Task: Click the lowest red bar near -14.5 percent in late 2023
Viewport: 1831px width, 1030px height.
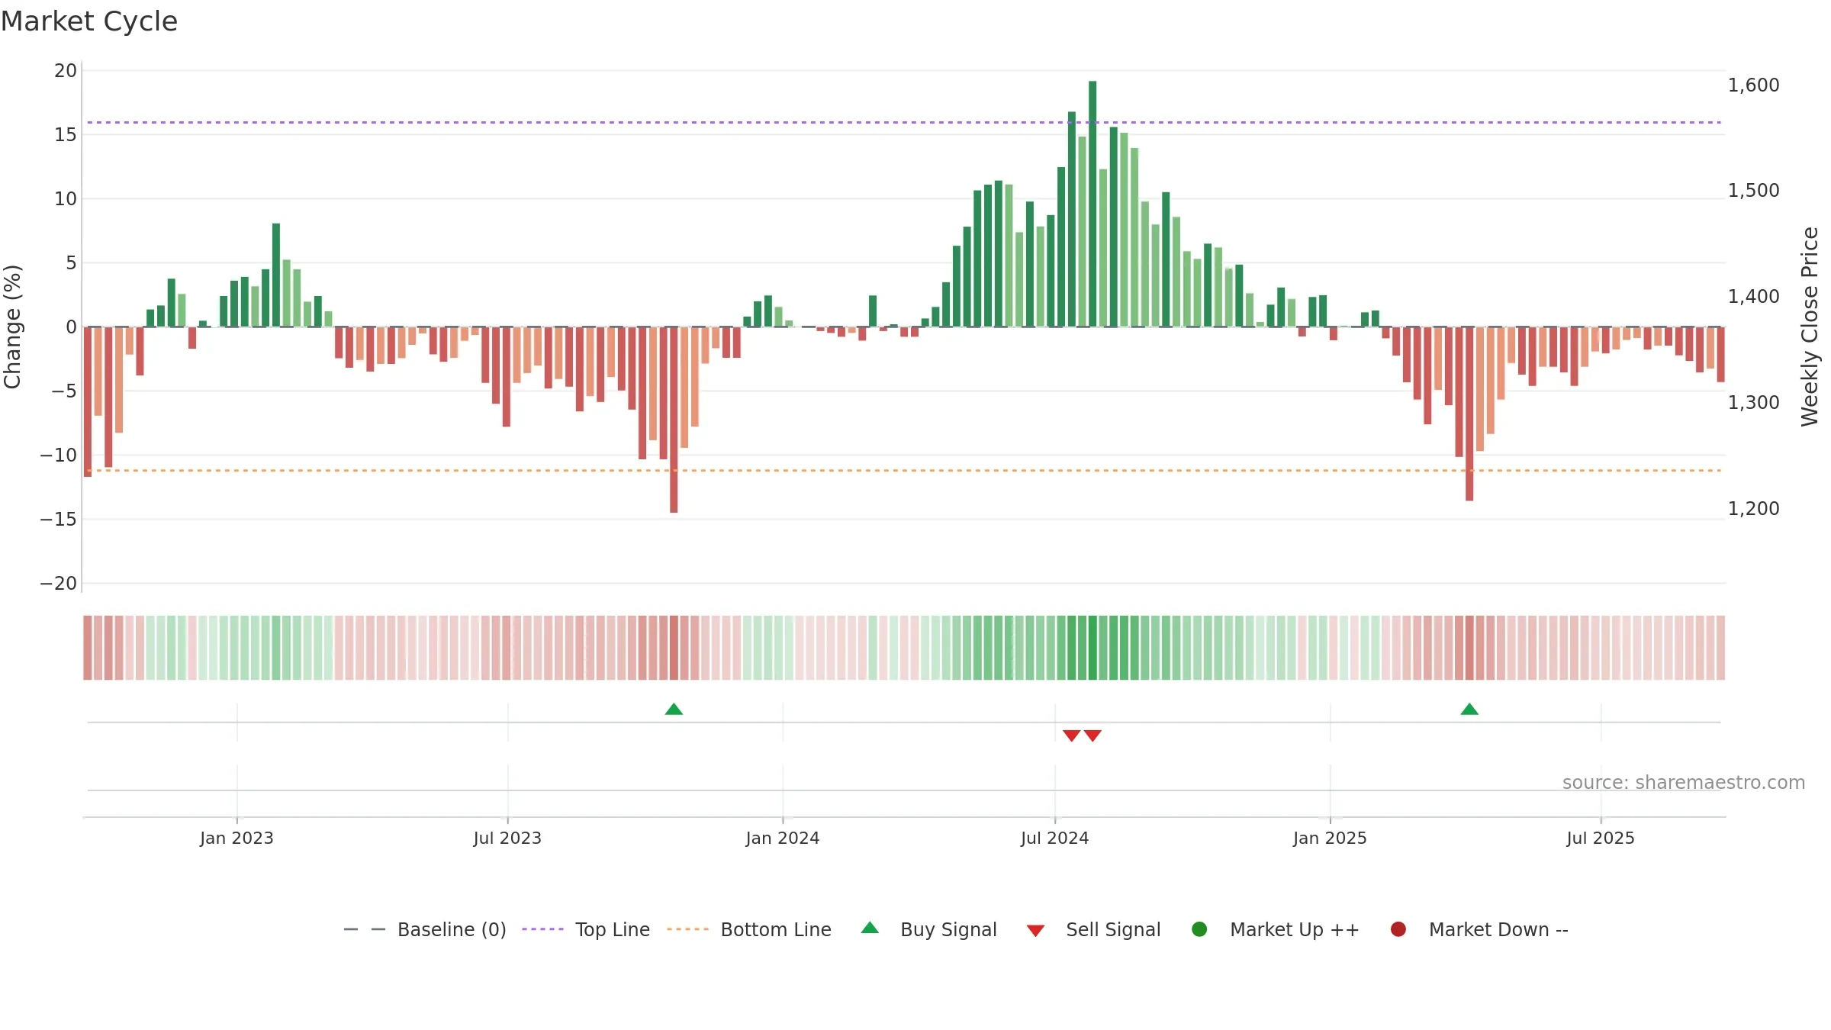Action: [x=674, y=420]
